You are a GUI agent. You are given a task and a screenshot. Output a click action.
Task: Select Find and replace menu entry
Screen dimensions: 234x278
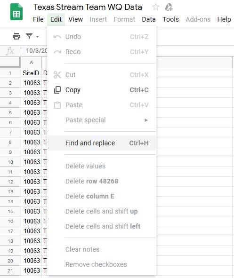pos(102,143)
